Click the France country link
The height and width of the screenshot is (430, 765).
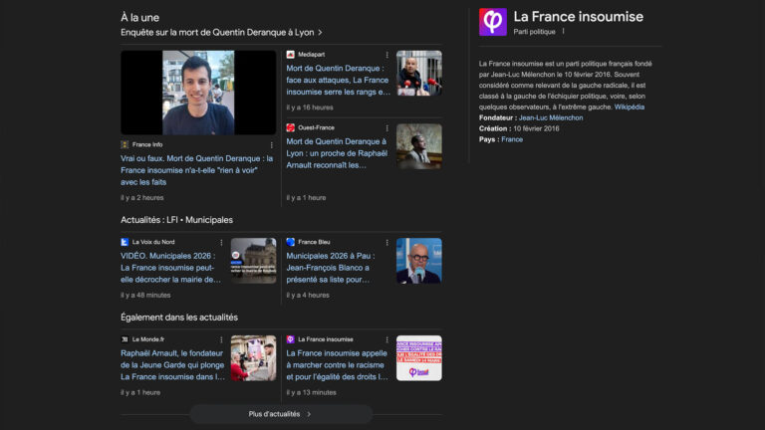[x=512, y=139]
